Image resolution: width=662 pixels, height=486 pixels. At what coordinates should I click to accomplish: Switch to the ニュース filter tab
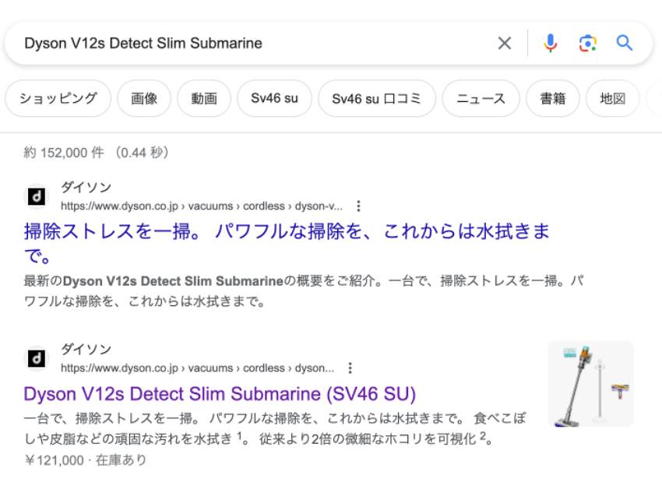[481, 99]
